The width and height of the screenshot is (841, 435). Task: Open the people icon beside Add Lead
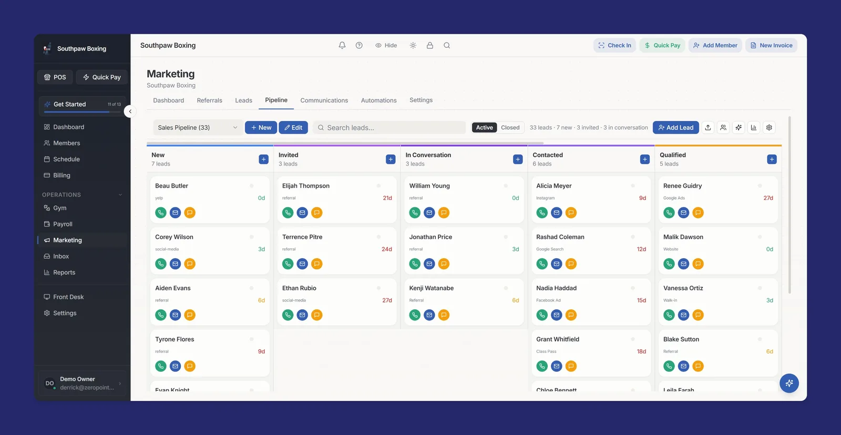point(723,127)
